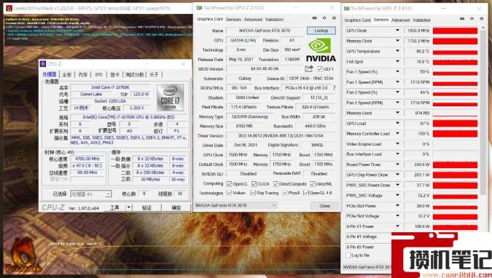This screenshot has width=492, height=278.
Task: Open the 显卡 tab in CPU-Z
Action: tap(114, 74)
